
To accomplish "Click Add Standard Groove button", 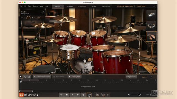I will pos(42,77).
